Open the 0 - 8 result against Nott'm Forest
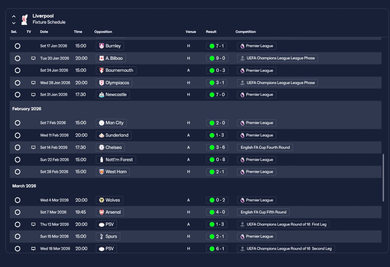Screen dimensions: 390x267 (x=217, y=160)
